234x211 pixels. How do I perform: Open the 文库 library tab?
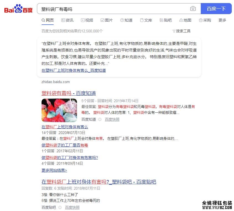(x=146, y=20)
